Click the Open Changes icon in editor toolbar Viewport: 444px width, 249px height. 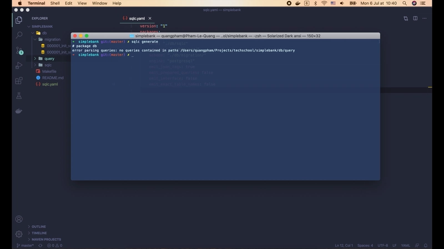pos(406,18)
